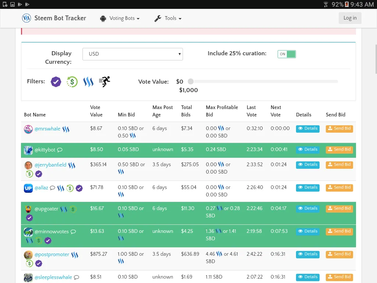Open the Voting Bots menu
This screenshot has width=377, height=283.
click(x=120, y=18)
